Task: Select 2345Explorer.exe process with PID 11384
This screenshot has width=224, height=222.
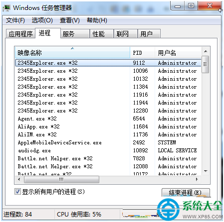Action: click(108, 87)
